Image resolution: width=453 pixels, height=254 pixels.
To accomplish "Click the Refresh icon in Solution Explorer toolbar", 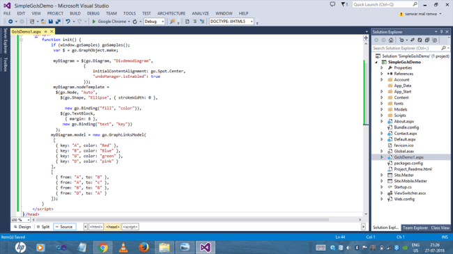I will pos(420,40).
